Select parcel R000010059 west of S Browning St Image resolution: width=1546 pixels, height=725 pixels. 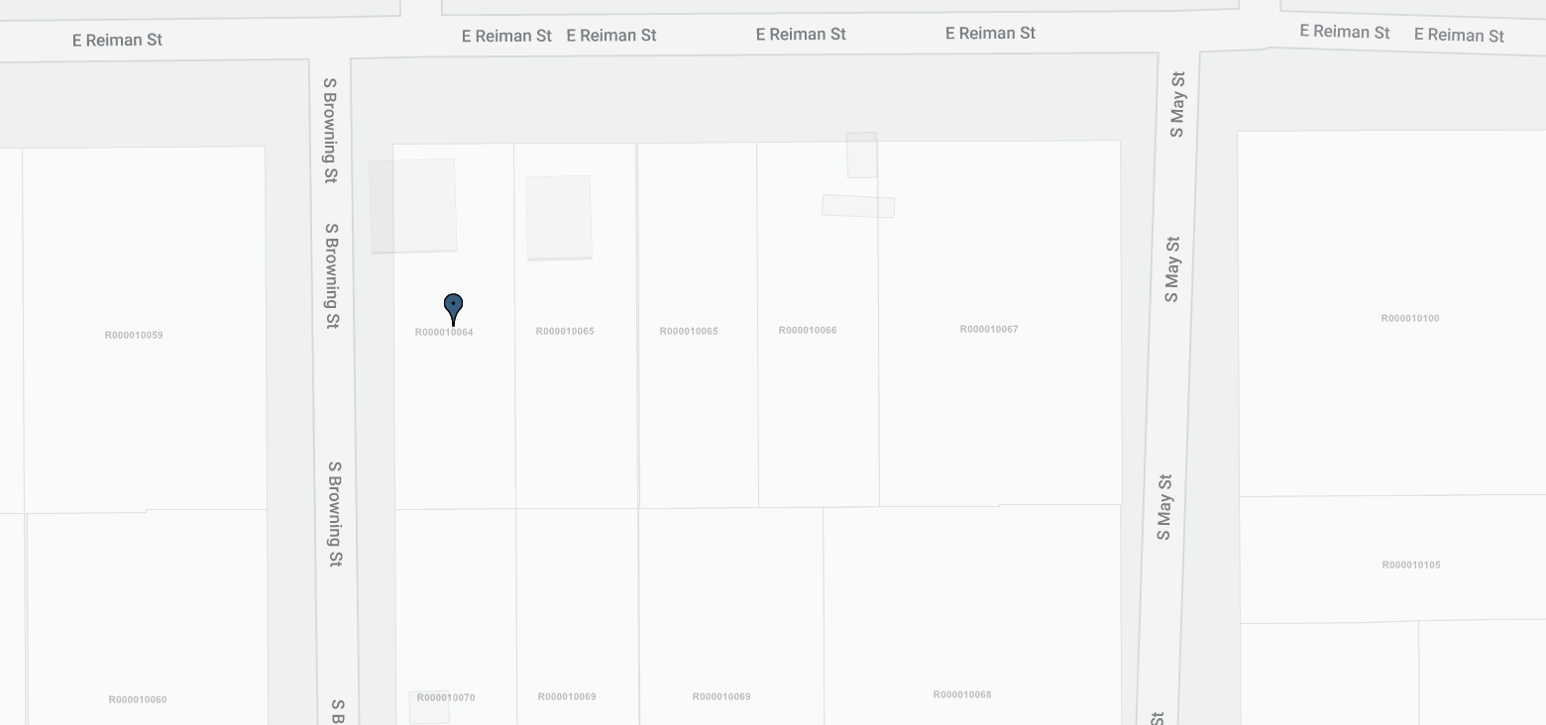pyautogui.click(x=134, y=336)
